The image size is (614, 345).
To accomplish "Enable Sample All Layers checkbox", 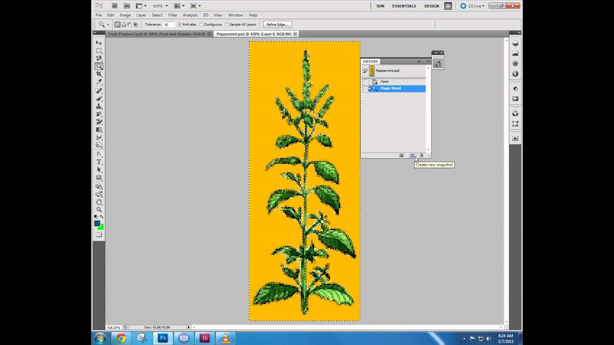I will click(x=227, y=24).
